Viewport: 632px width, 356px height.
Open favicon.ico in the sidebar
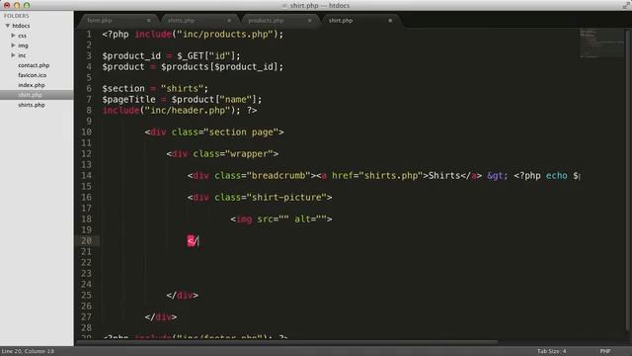(x=33, y=75)
